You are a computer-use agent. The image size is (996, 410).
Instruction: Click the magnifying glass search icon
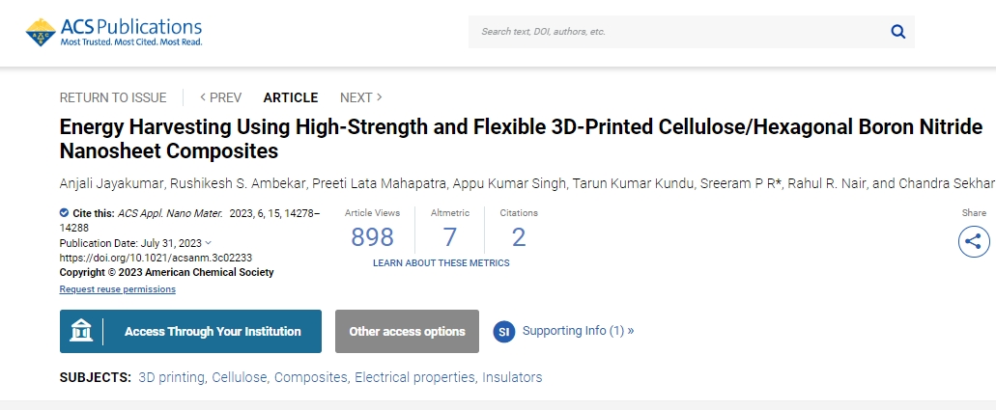(x=897, y=32)
